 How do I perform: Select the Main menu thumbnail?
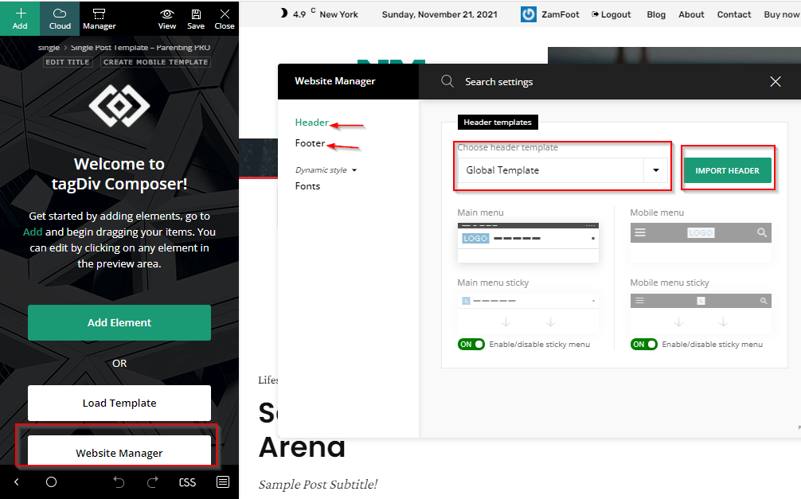pos(528,243)
